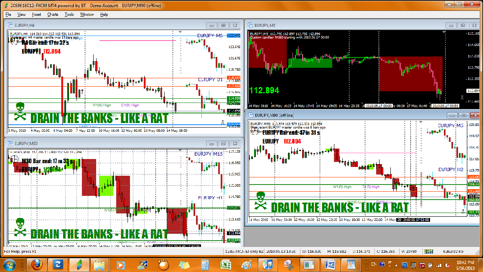This screenshot has width=484, height=272.
Task: Click the orange round player taskbar icon
Action: (x=163, y=265)
